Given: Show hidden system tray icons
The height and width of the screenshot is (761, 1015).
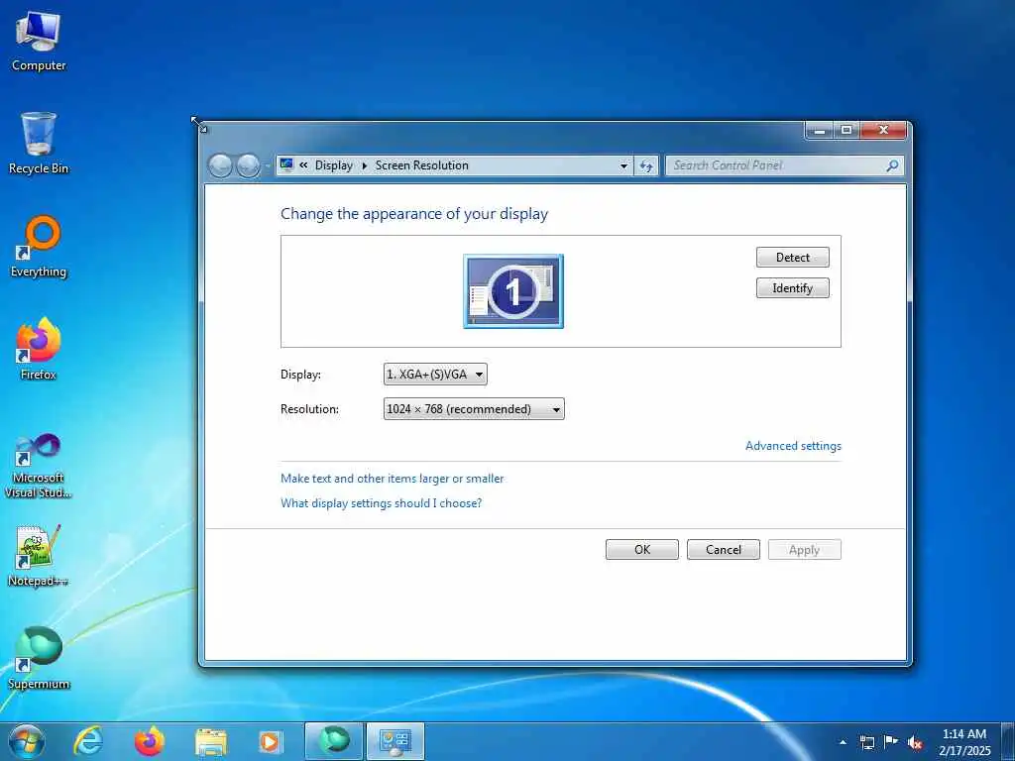Looking at the screenshot, I should point(843,742).
